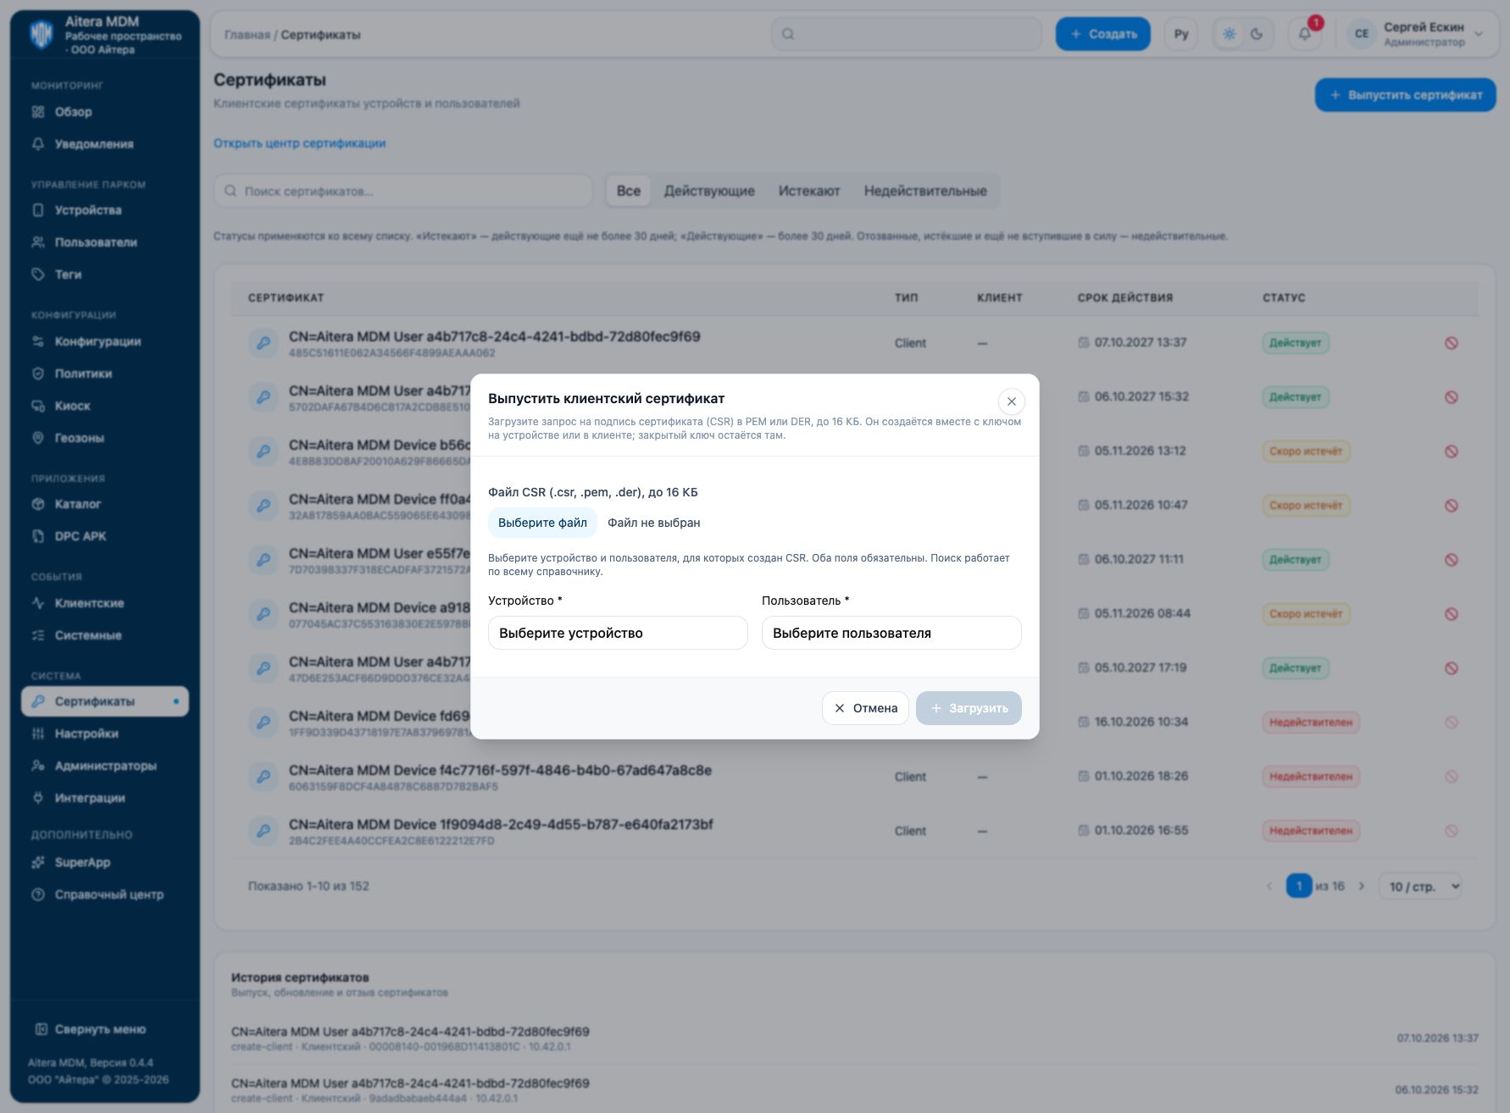
Task: Close the certificate issue dialog
Action: point(1011,401)
